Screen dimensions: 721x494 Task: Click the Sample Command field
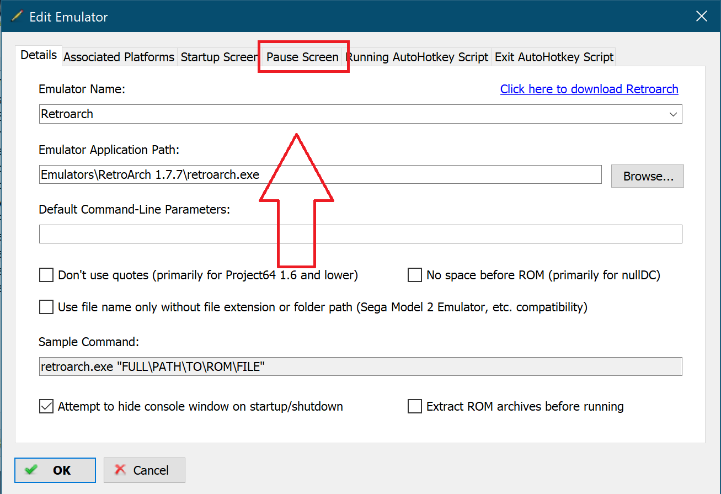coord(360,366)
